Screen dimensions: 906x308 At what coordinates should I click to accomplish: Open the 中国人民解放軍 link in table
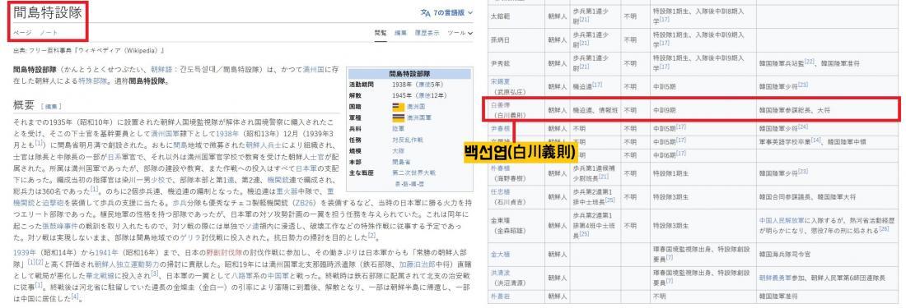coord(781,219)
